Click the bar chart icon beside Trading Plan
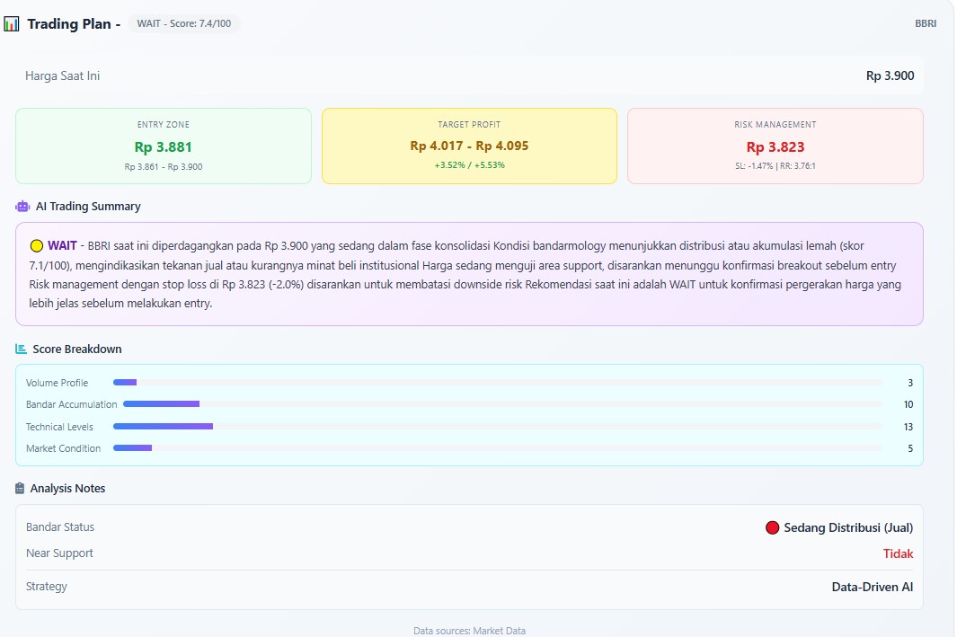The image size is (957, 637). click(12, 23)
